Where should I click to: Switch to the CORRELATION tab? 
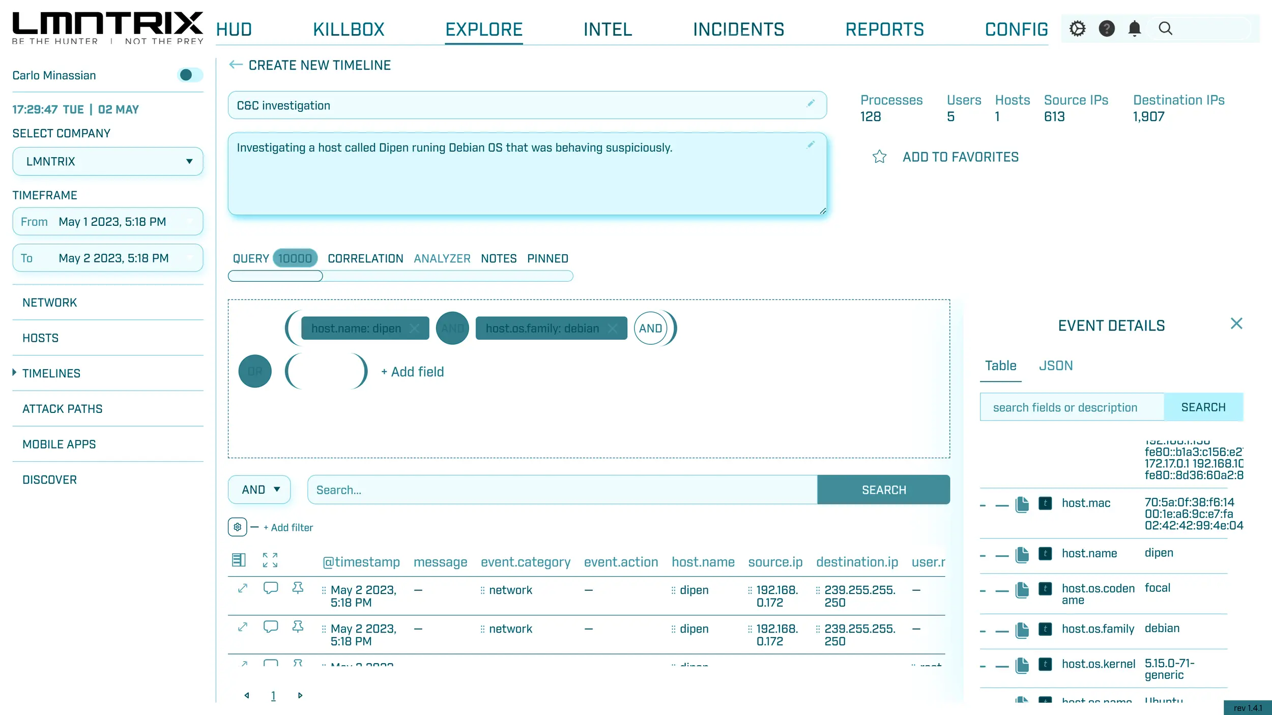point(365,258)
